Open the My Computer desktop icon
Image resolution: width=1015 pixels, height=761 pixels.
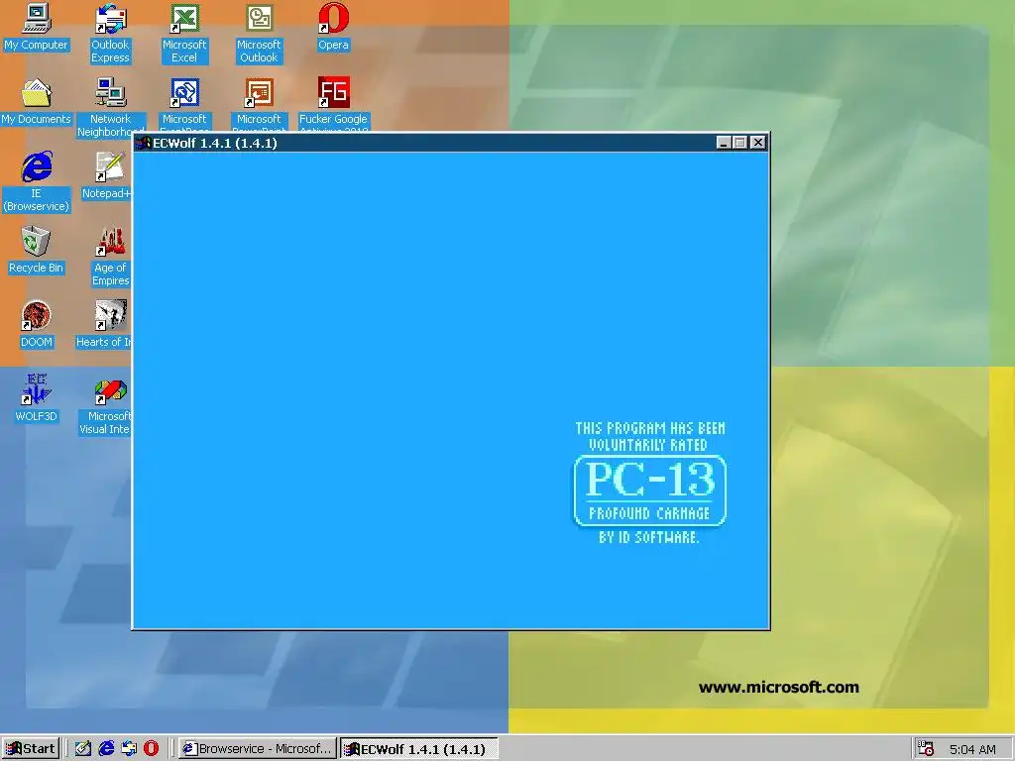37,27
